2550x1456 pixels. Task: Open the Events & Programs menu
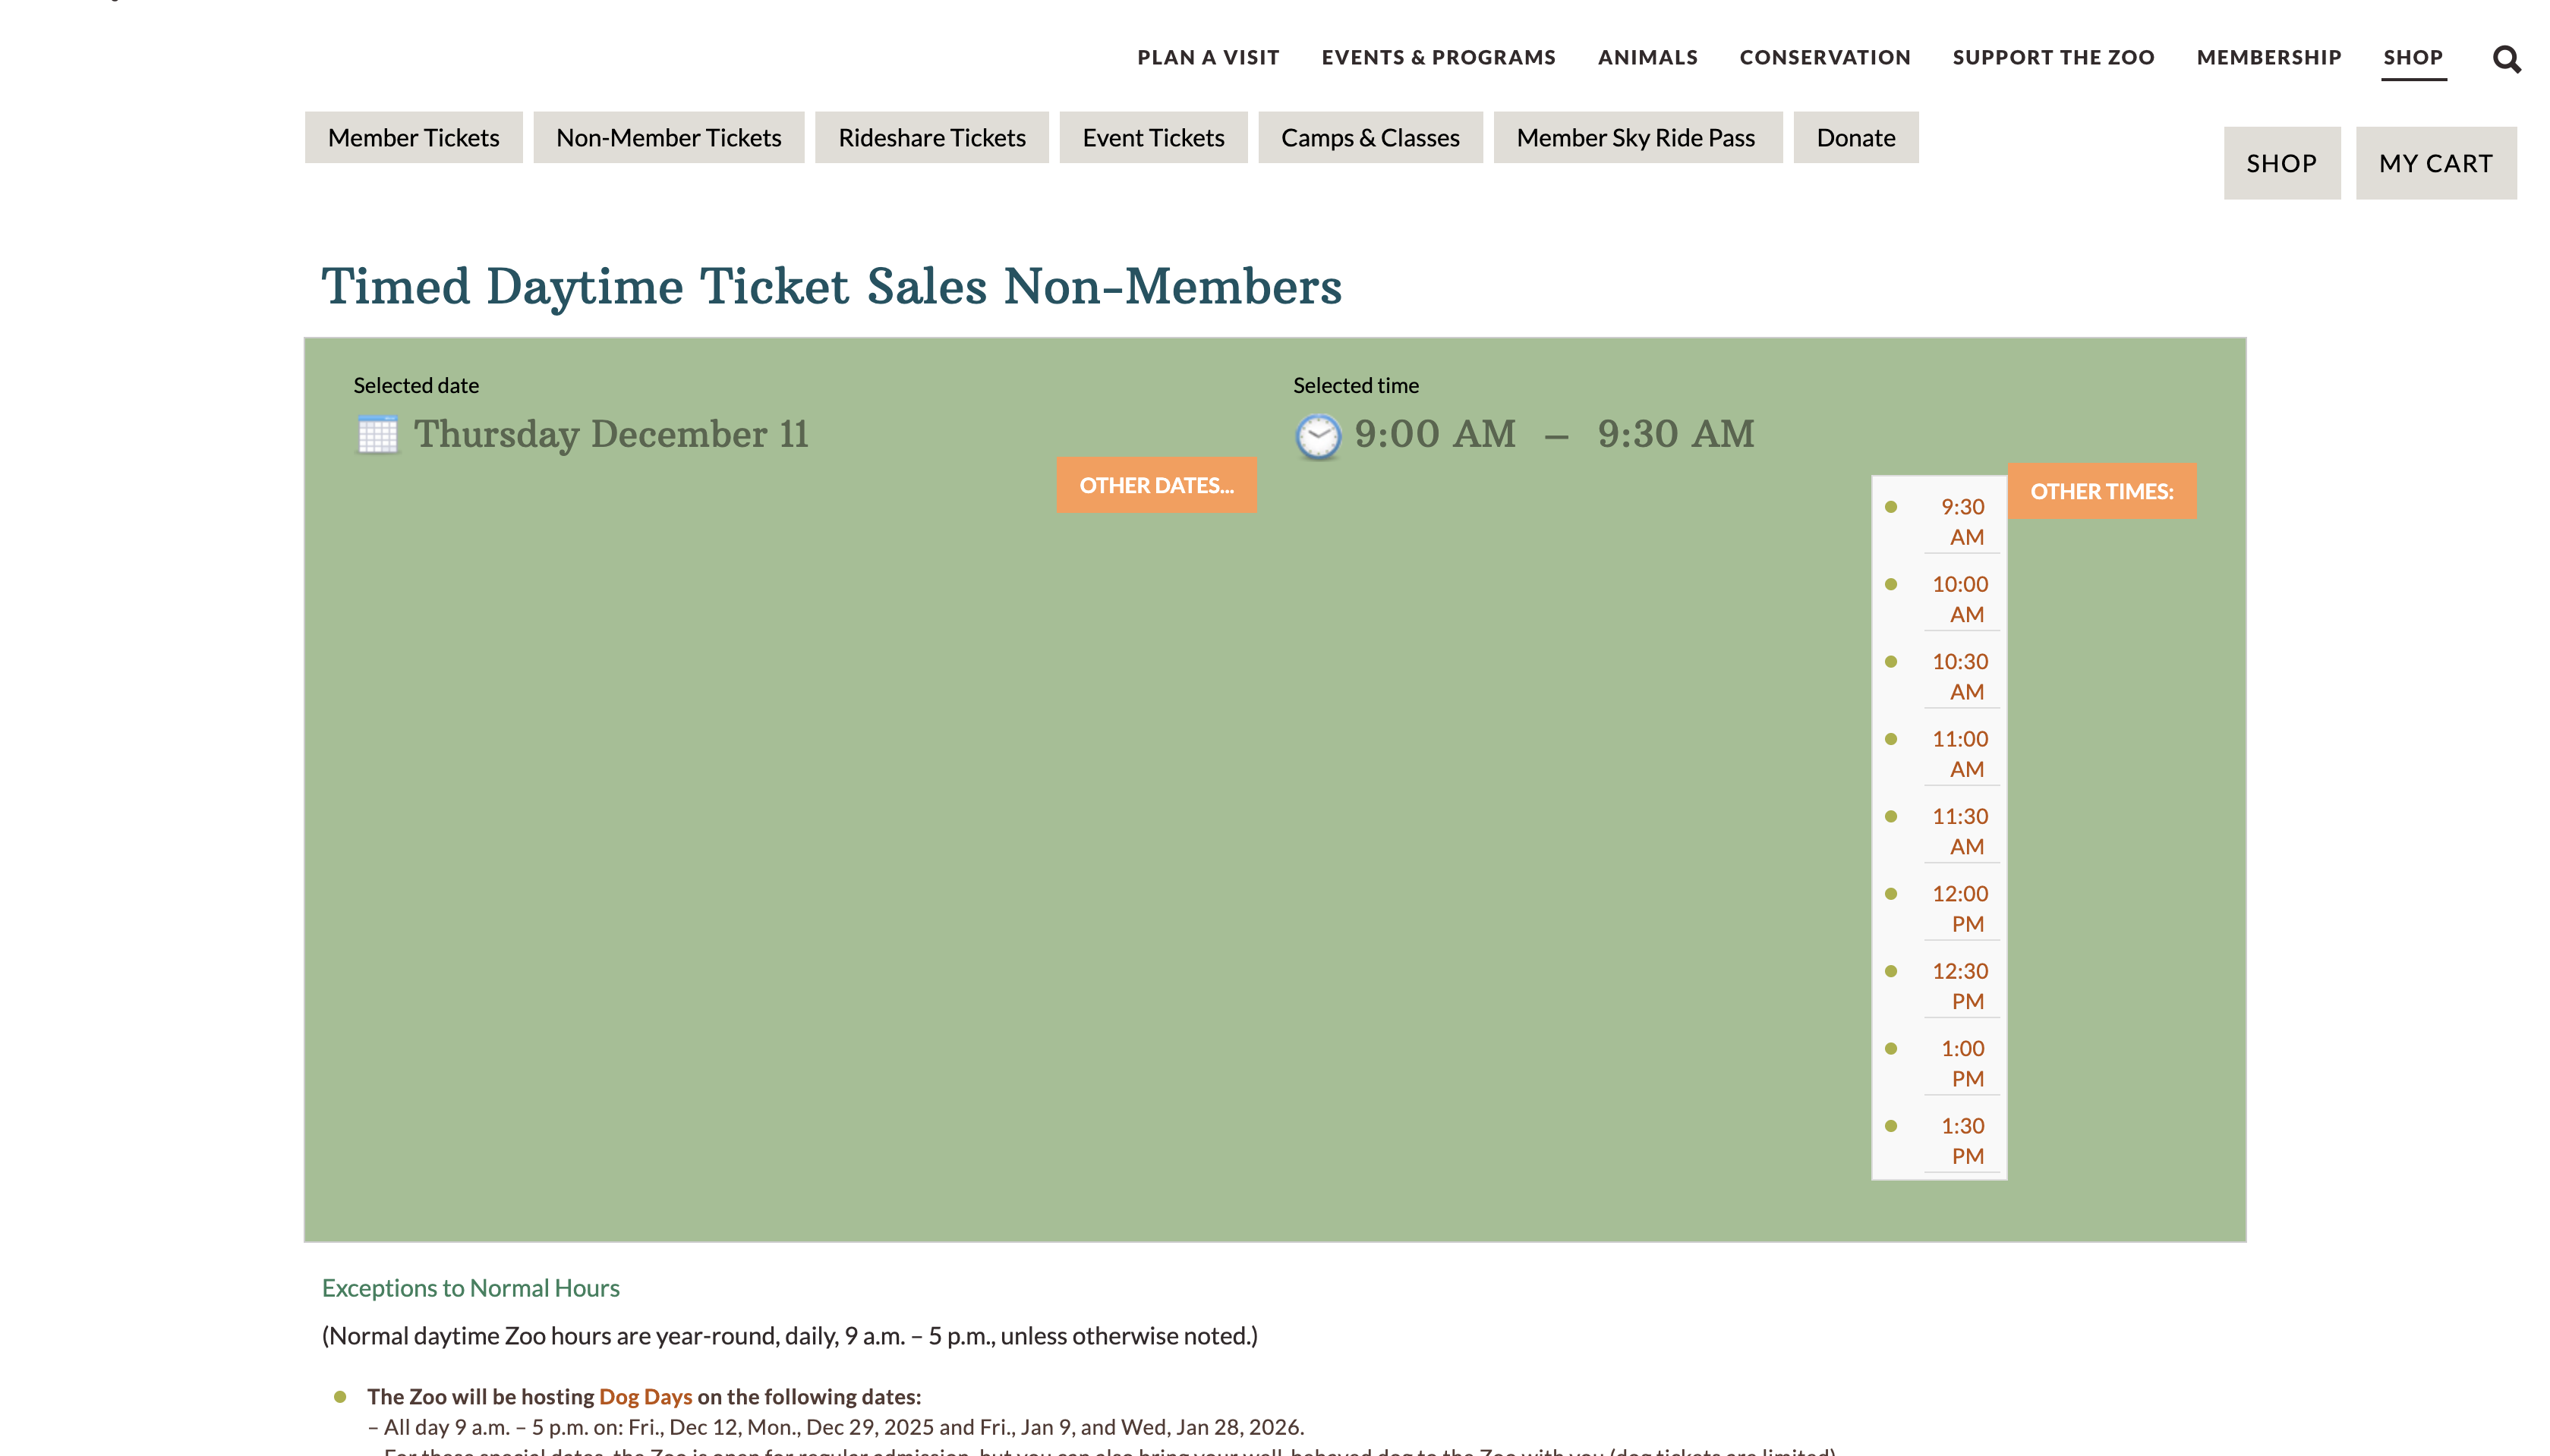[x=1438, y=57]
